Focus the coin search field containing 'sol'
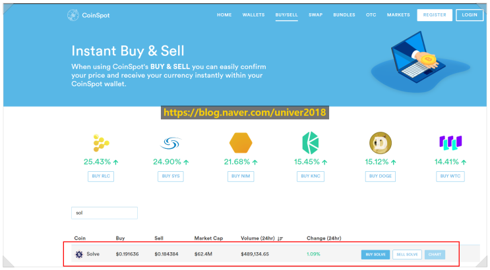The height and width of the screenshot is (270, 490). click(104, 213)
